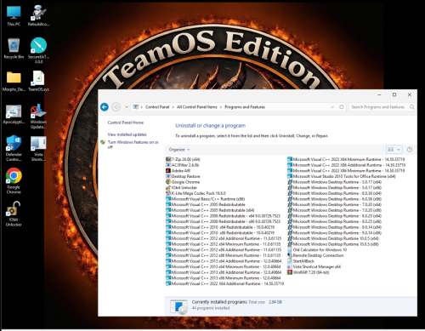Select the TeamOS.xyz desktop shortcut

click(38, 81)
